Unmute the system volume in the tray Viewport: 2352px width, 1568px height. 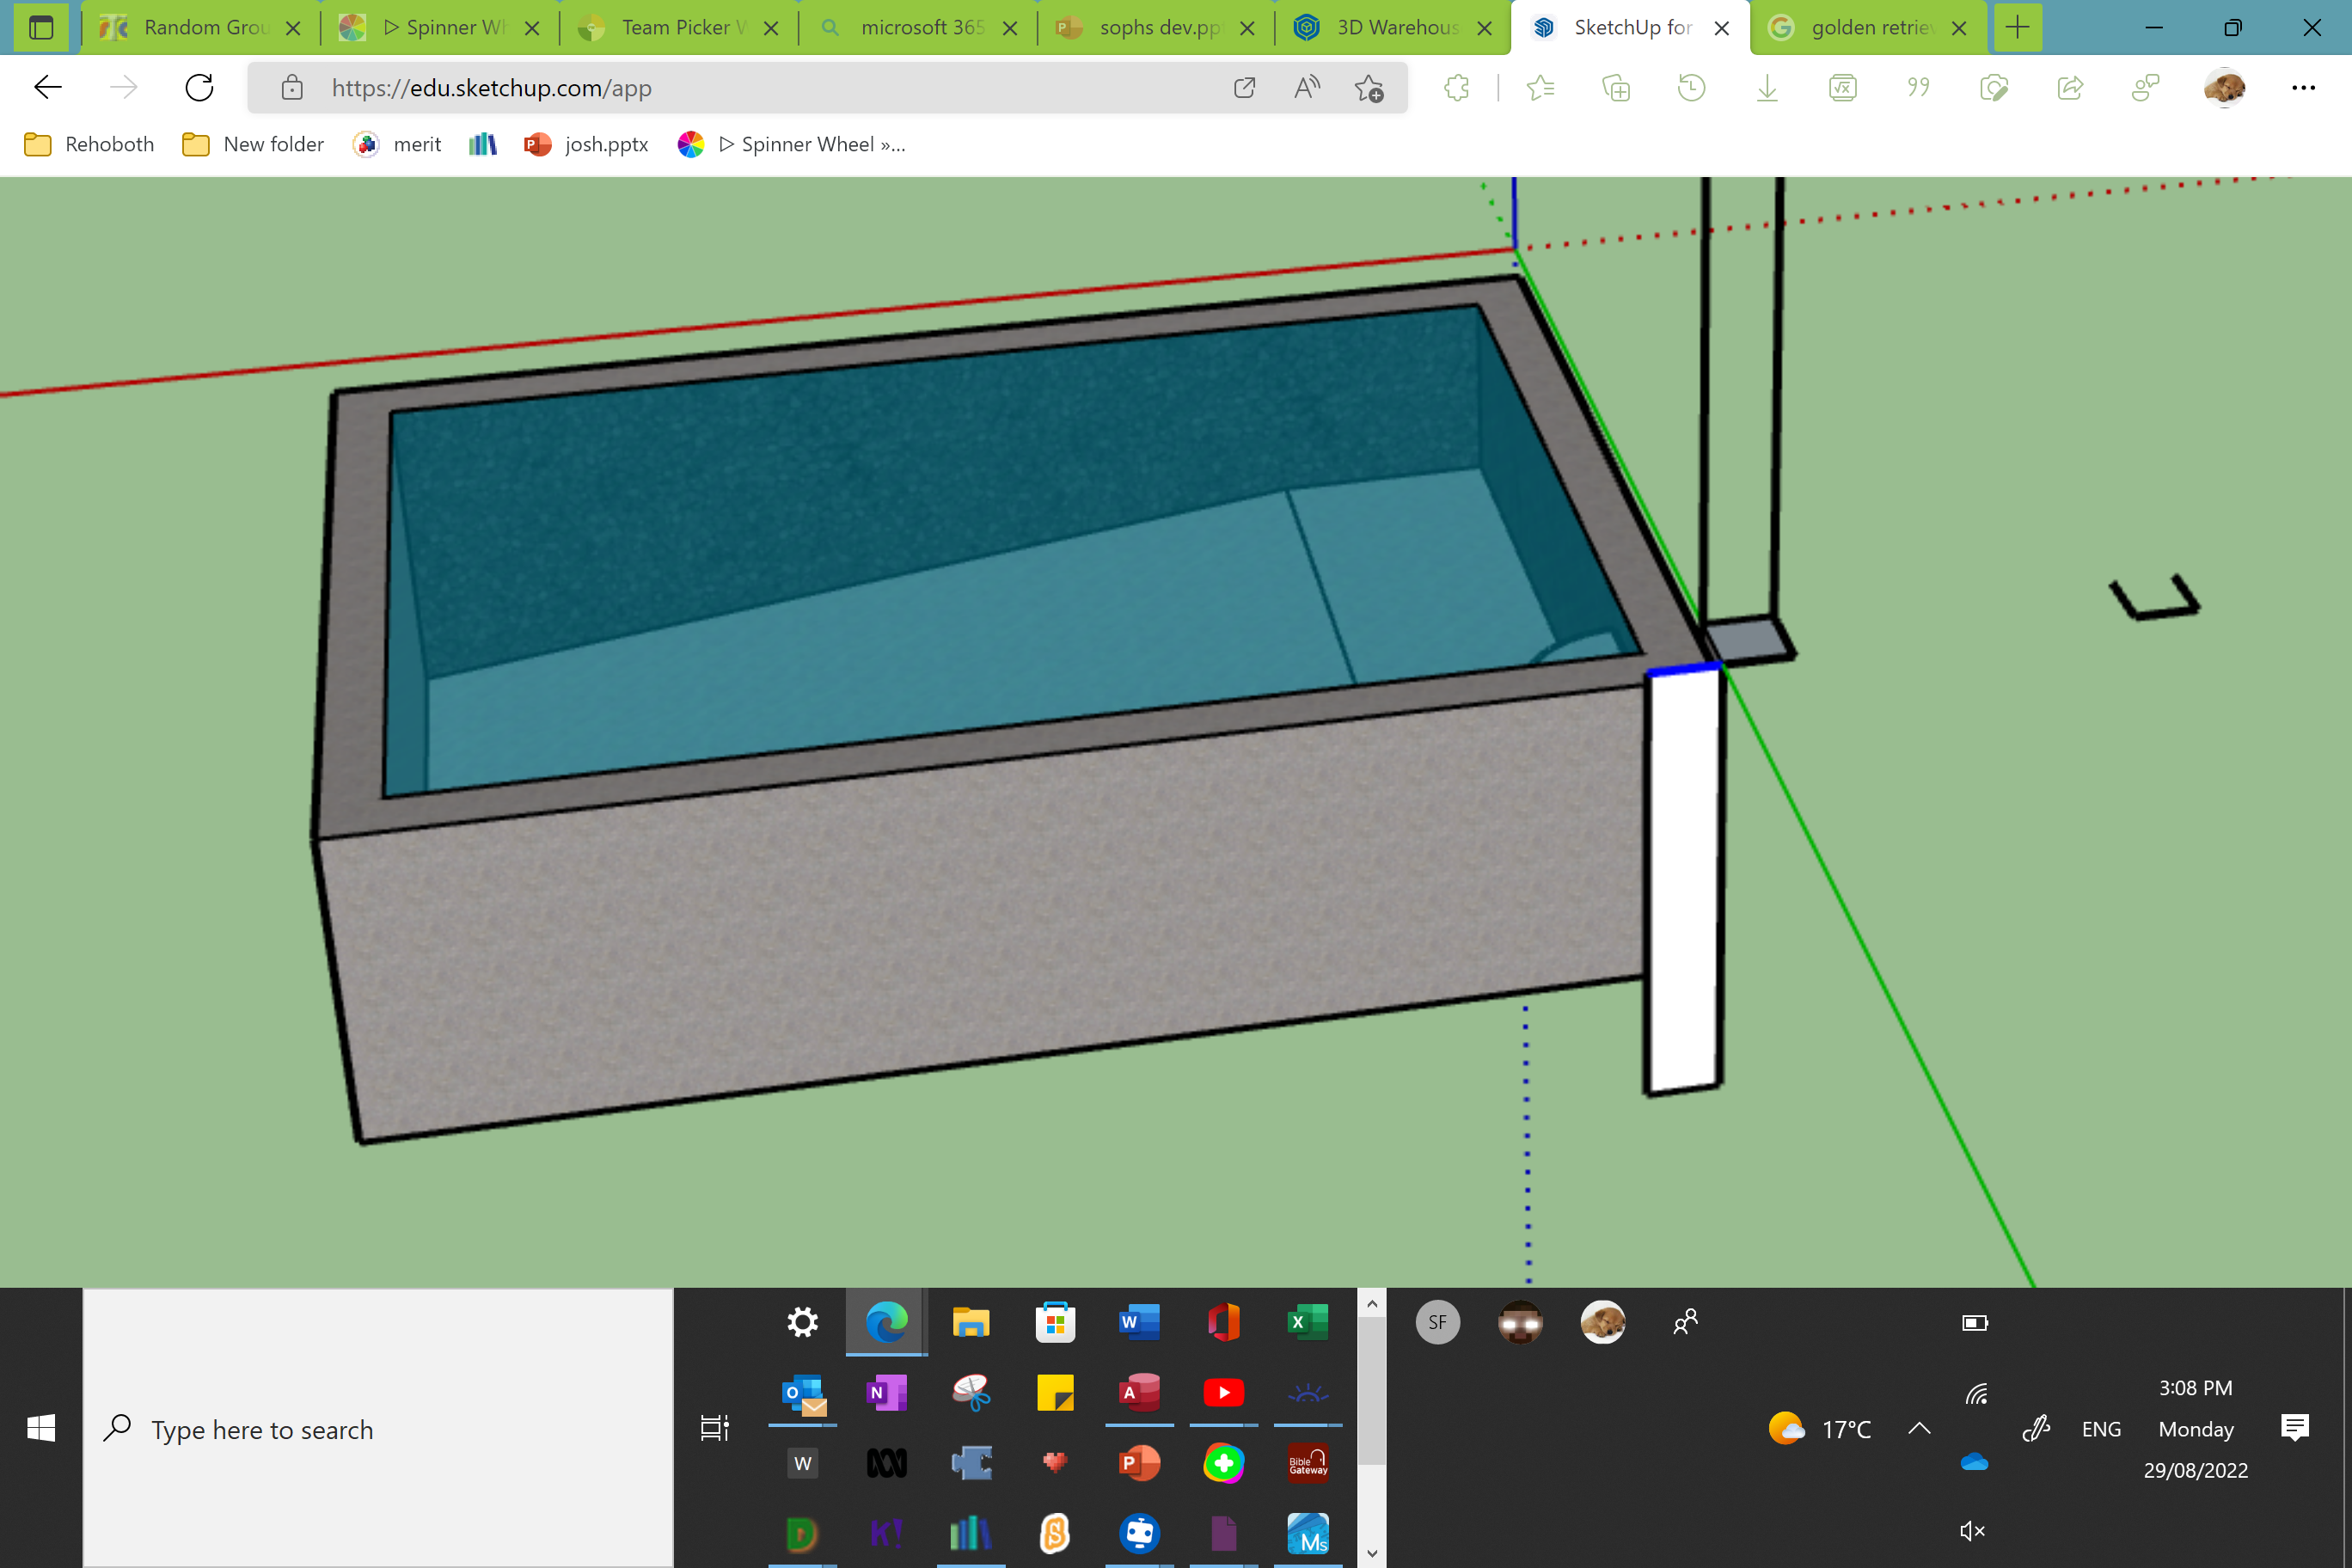pos(1972,1530)
